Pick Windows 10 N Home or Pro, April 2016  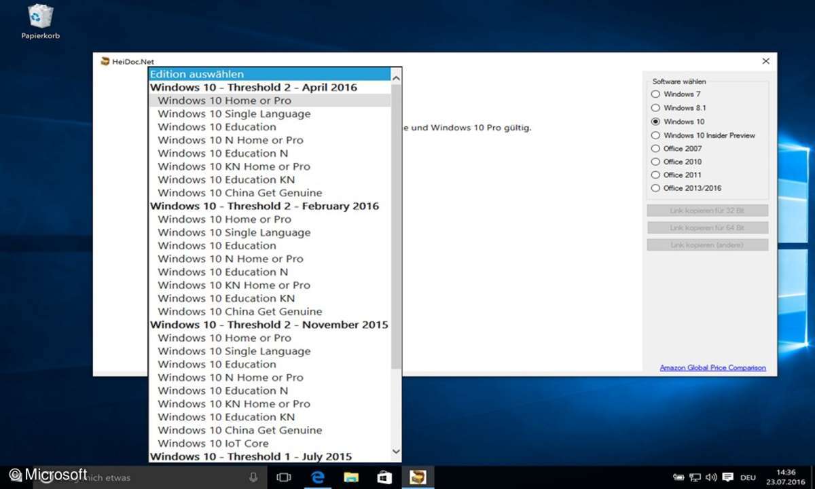coord(270,140)
